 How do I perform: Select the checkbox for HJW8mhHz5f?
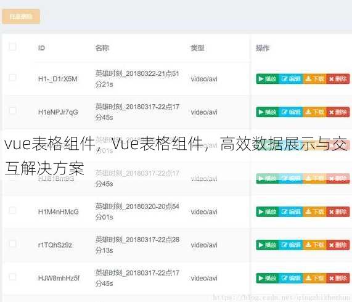tap(12, 277)
